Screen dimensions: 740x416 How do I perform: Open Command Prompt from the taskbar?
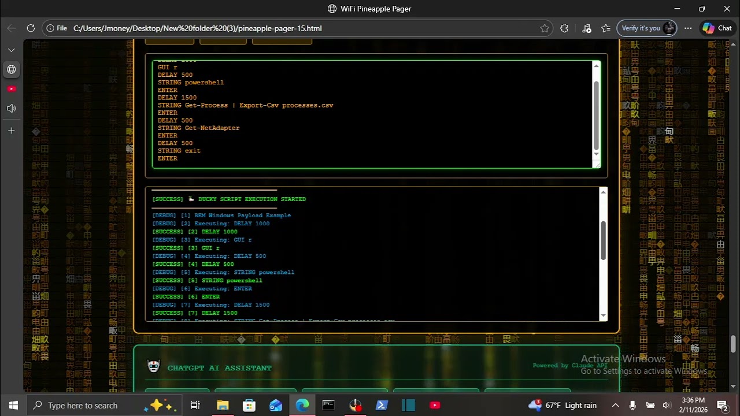coord(328,405)
